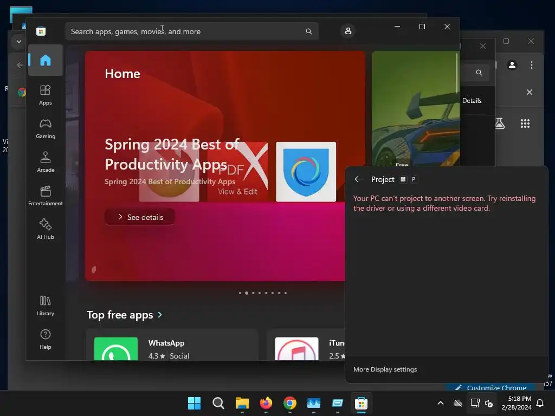Select the second carousel page dot
Image resolution: width=555 pixels, height=416 pixels.
click(247, 293)
